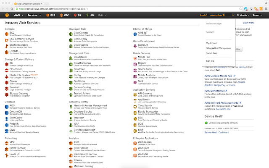The height and width of the screenshot is (168, 269).
Task: Open the Direct Connect service link
Action: [x=18, y=148]
